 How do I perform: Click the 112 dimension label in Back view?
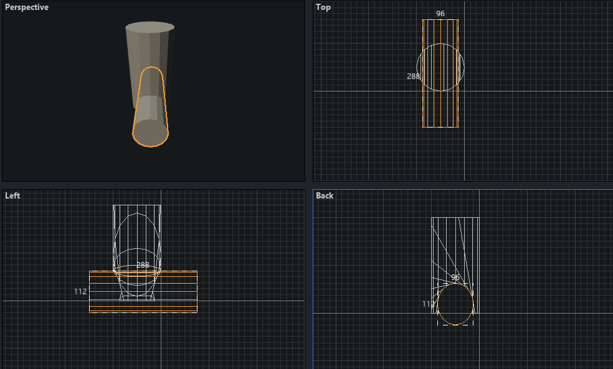point(428,304)
